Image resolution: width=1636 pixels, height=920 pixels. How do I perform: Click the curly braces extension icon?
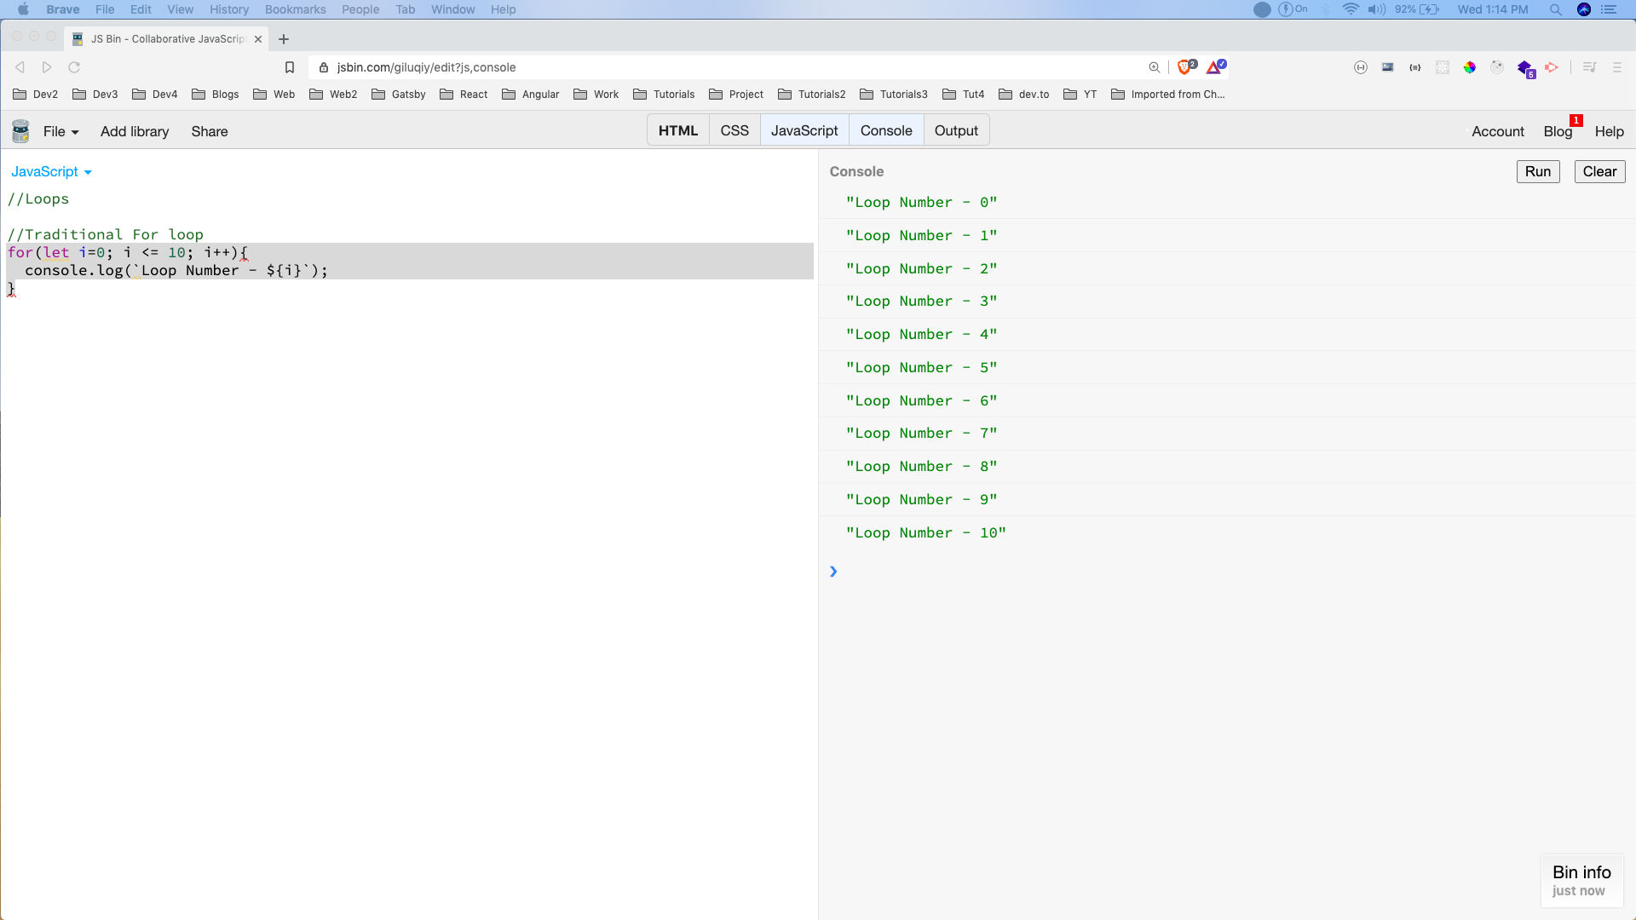1415,67
